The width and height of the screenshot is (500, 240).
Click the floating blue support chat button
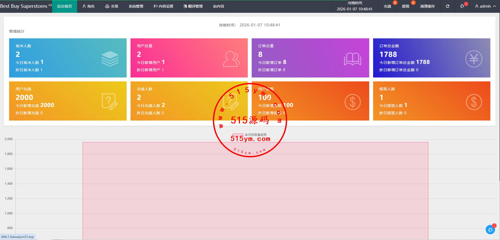[490, 230]
